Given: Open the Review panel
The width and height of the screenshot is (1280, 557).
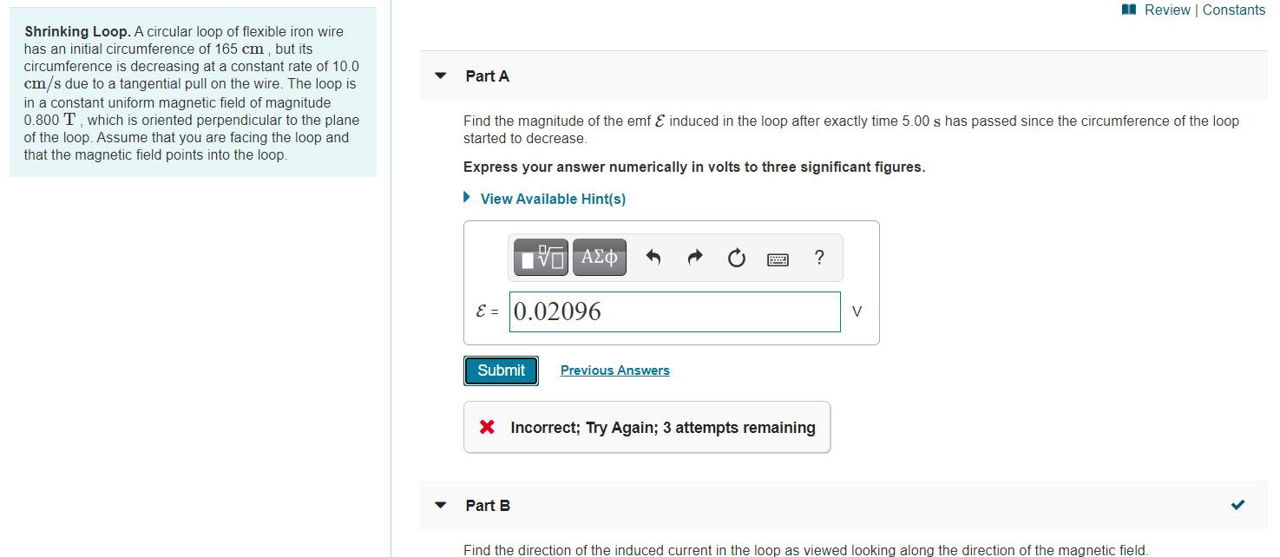Looking at the screenshot, I should pos(1165,10).
